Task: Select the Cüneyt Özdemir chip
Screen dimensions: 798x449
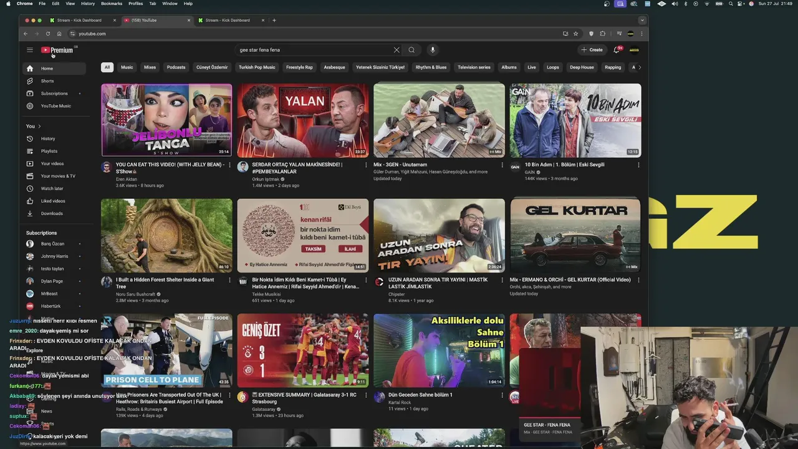Action: [x=212, y=67]
